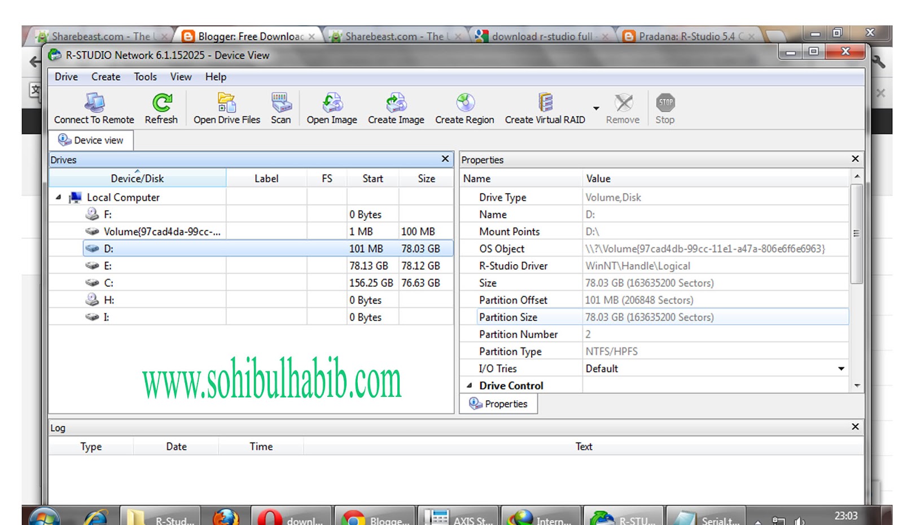Collapse the Local Computer tree node
Viewport: 903px width, 525px height.
click(59, 197)
